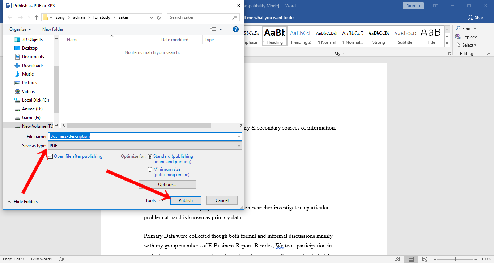The height and width of the screenshot is (263, 494).
Task: Click the Help question mark in the dialog
Action: (235, 29)
